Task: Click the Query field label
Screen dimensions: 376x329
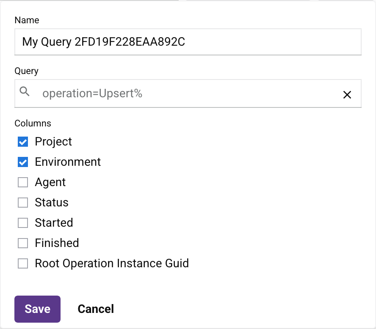Action: 26,71
